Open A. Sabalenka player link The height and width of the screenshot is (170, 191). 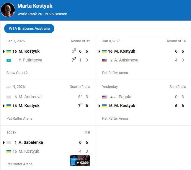click(31, 143)
